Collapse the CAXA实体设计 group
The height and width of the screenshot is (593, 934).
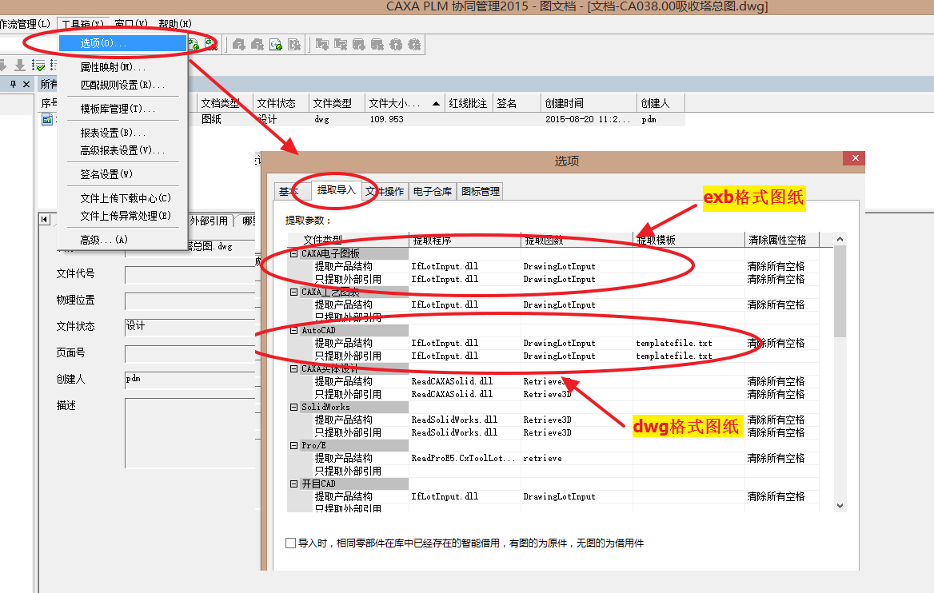(x=293, y=368)
